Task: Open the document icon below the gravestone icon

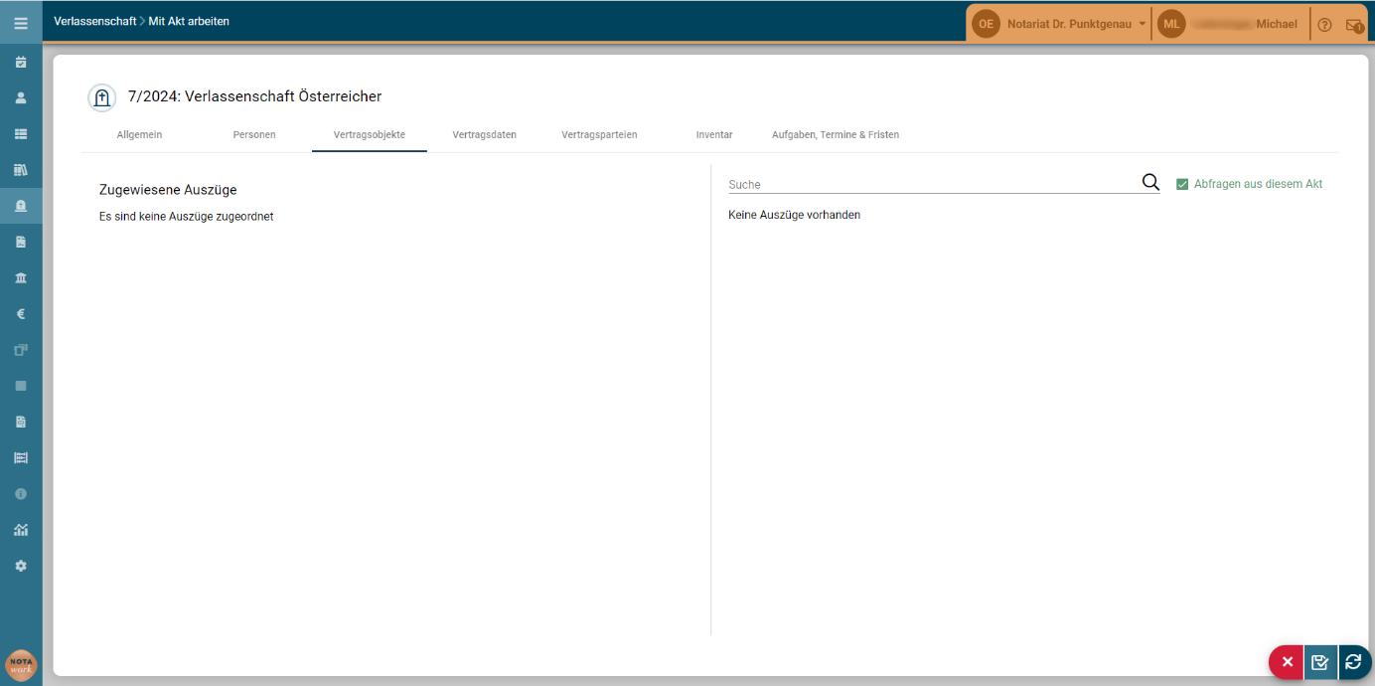Action: (21, 242)
